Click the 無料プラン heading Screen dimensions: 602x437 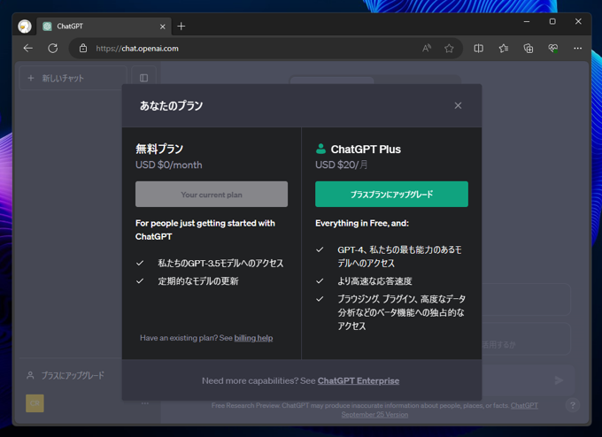(159, 149)
